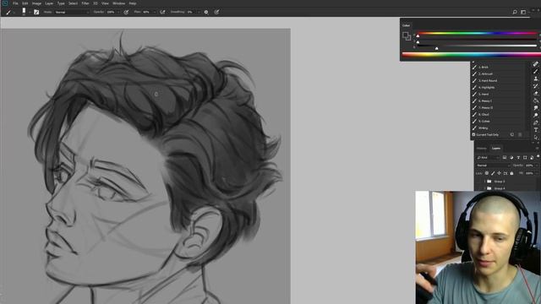Select the Color panel tab
Viewport: 541px width, 304px height.
[x=406, y=25]
